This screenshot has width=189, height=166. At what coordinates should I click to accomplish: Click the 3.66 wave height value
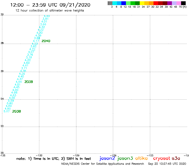pyautogui.click(x=43, y=24)
